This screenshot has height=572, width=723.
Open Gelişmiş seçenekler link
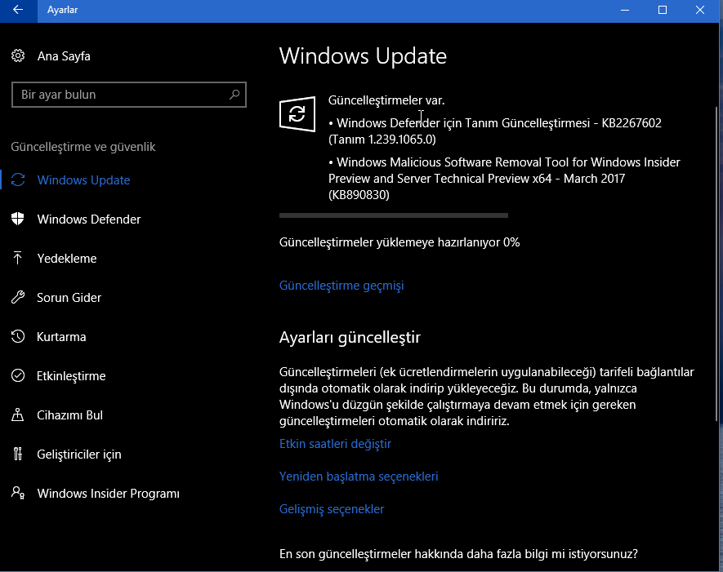point(332,509)
